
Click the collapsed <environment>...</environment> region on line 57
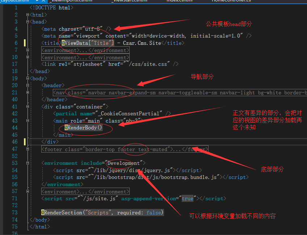point(85,192)
